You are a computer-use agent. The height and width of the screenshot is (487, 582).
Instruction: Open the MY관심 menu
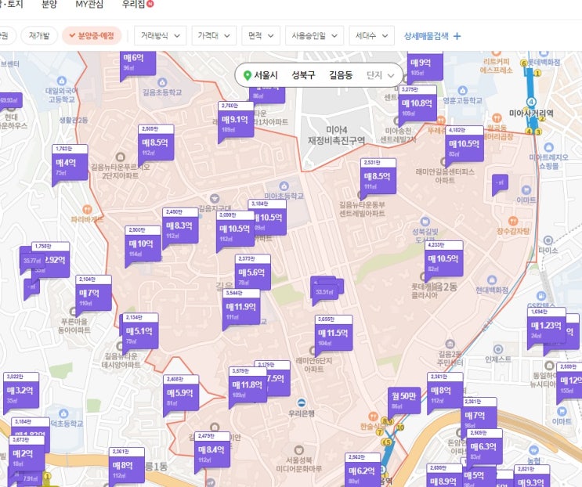89,5
